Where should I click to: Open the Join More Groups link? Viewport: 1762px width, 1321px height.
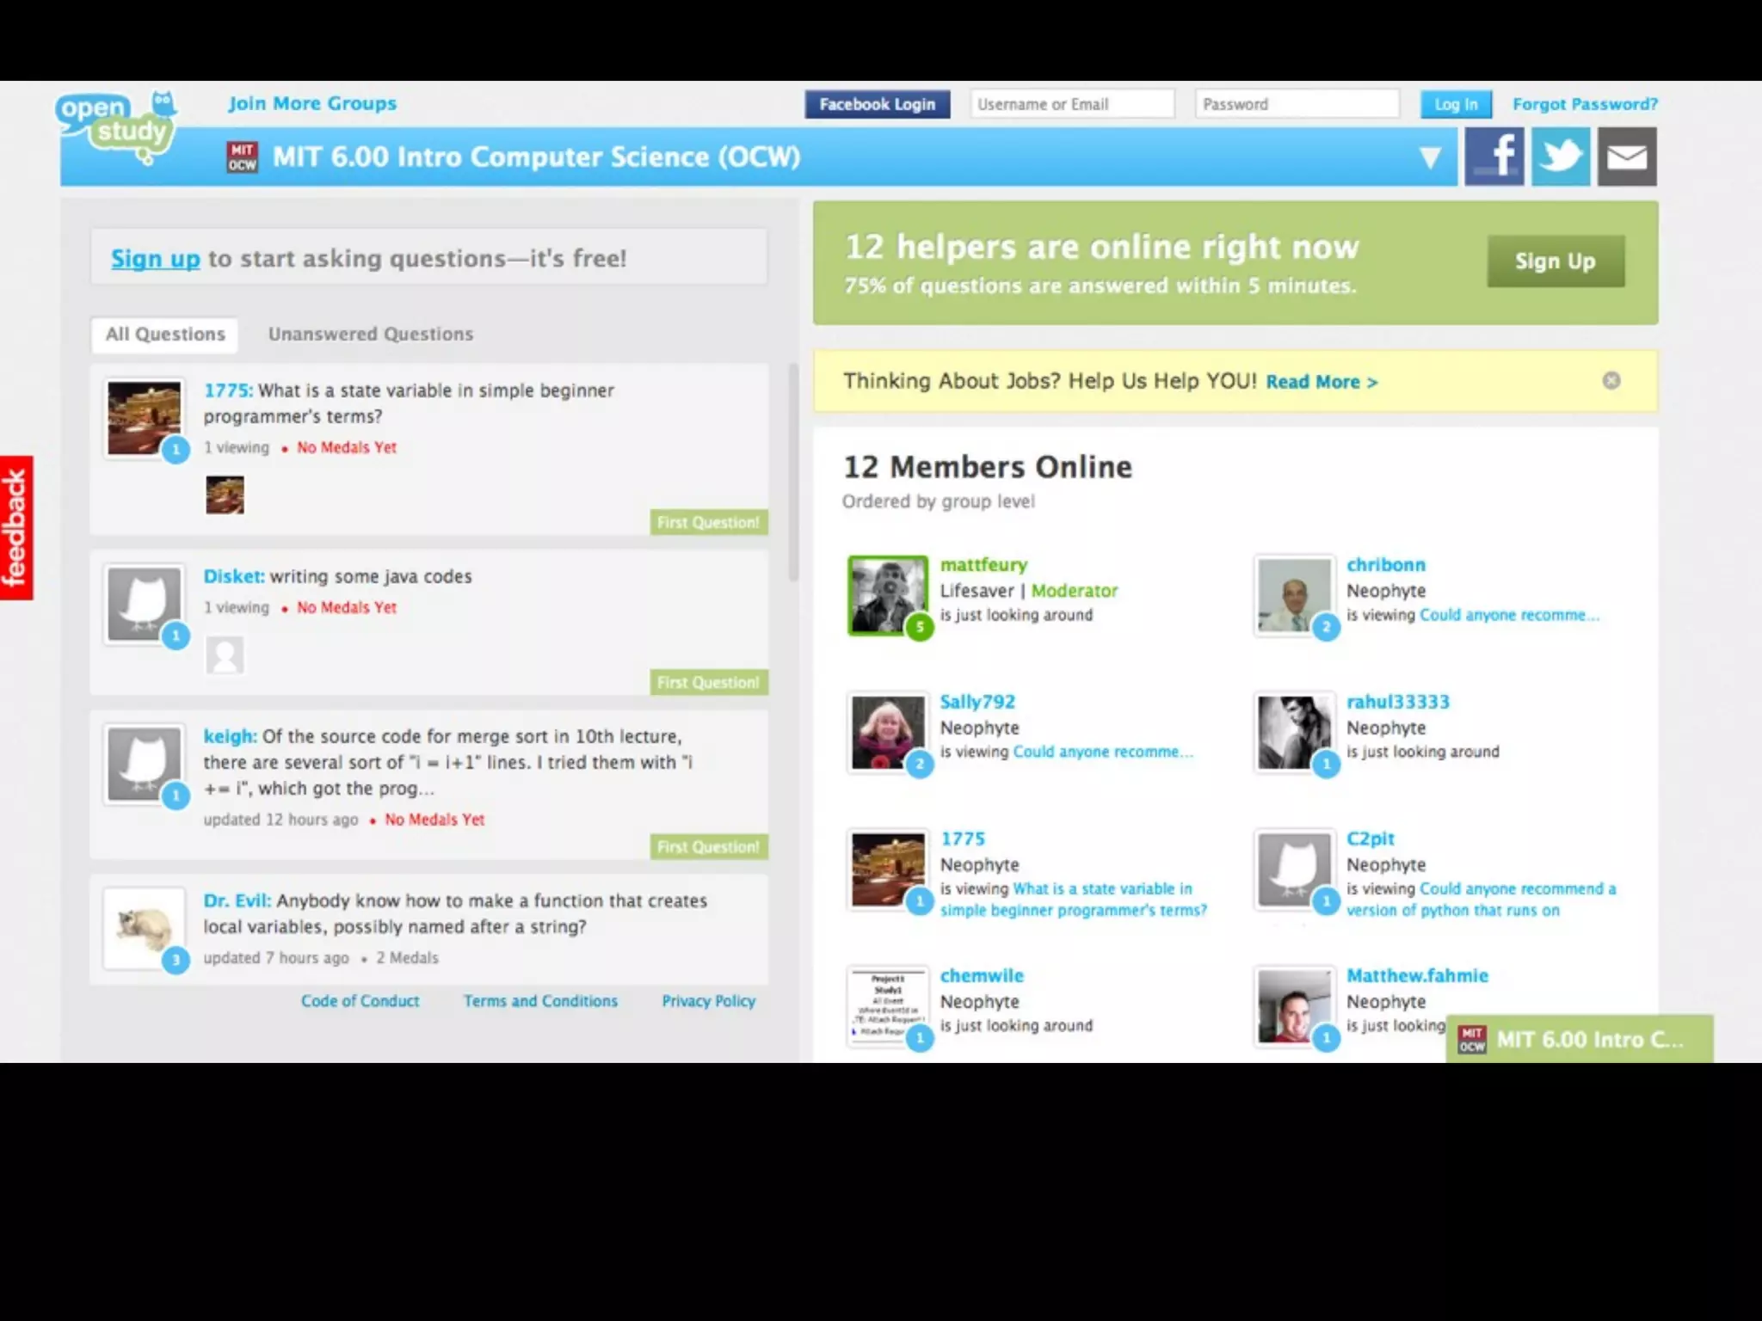point(312,104)
